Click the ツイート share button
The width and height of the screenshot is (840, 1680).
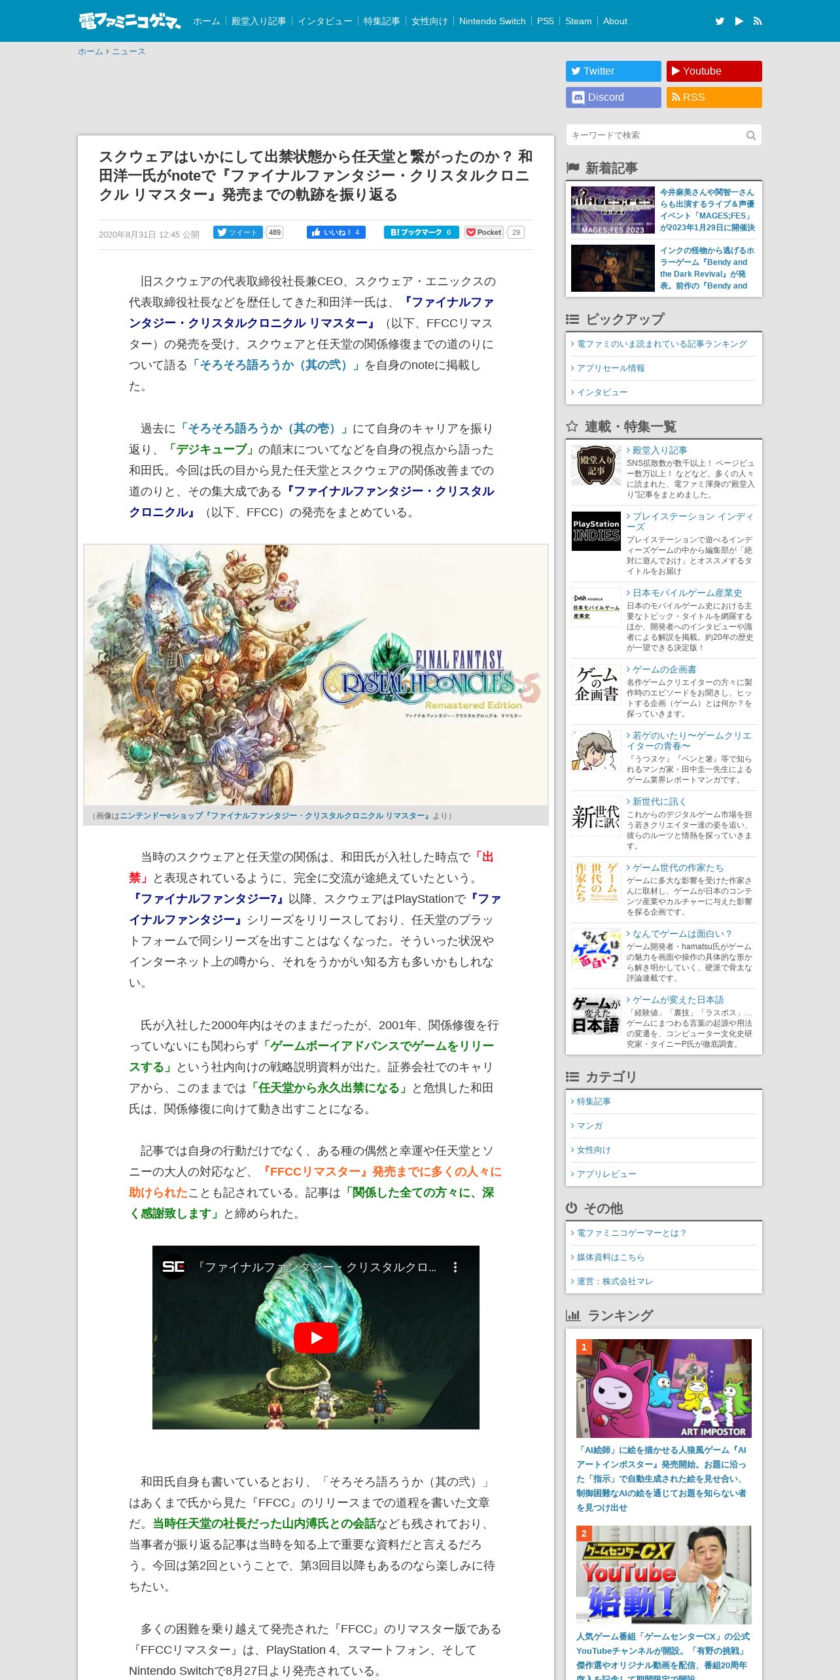pyautogui.click(x=238, y=232)
